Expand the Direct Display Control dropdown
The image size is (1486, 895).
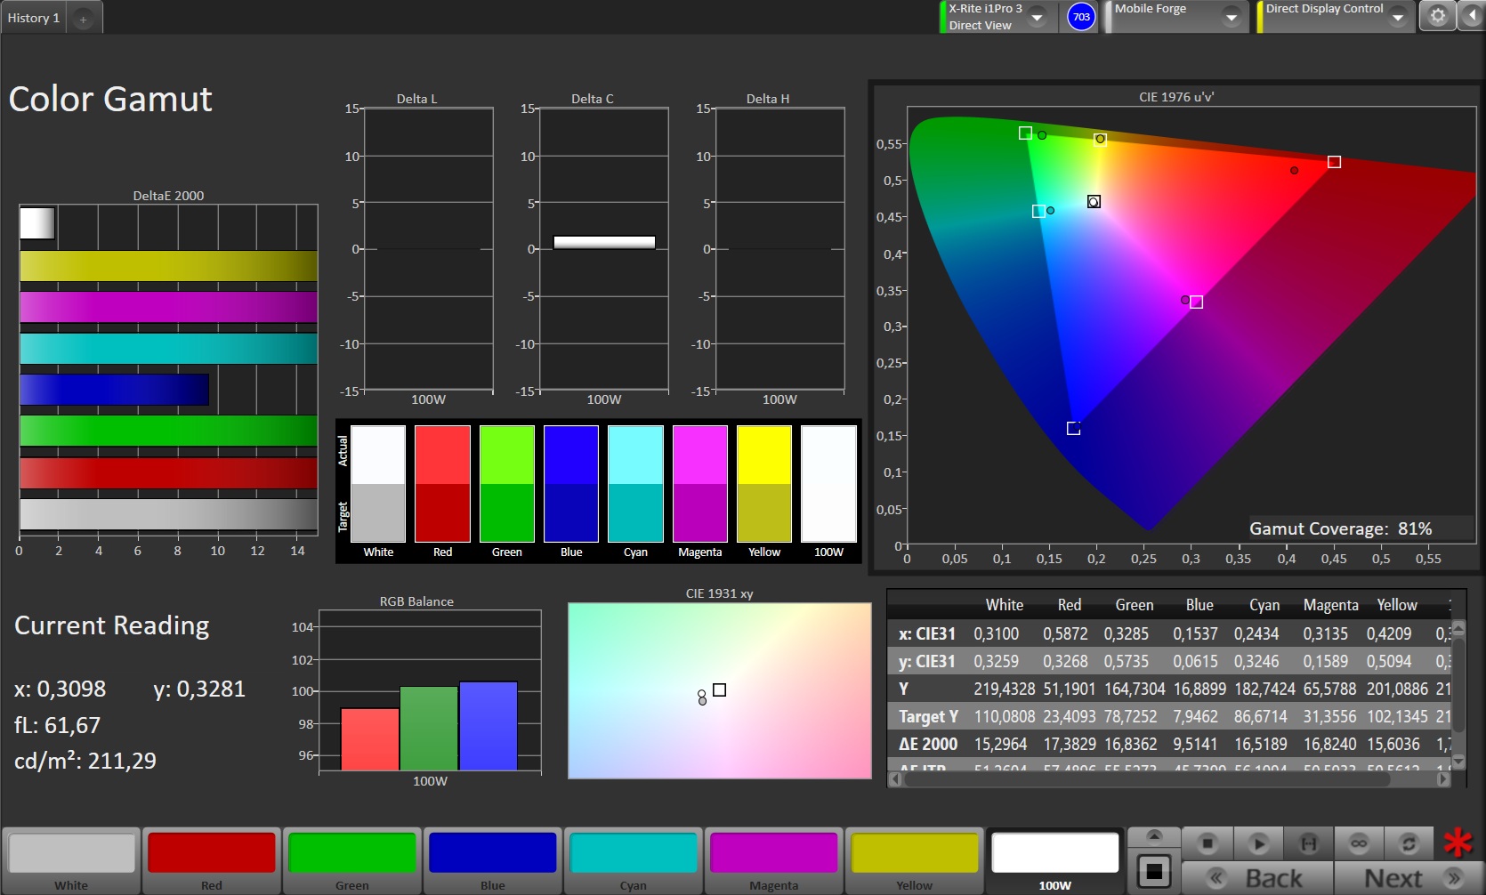1397,18
